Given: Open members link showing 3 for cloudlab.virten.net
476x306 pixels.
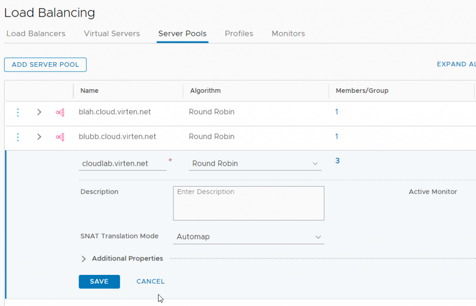Looking at the screenshot, I should tap(337, 161).
